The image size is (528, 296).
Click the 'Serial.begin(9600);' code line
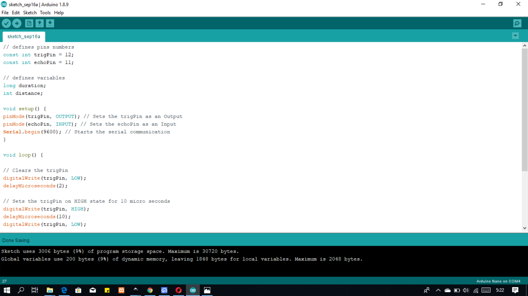33,132
